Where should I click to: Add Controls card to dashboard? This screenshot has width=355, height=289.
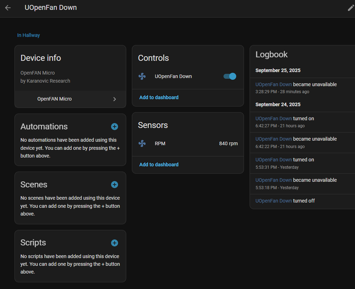[159, 97]
